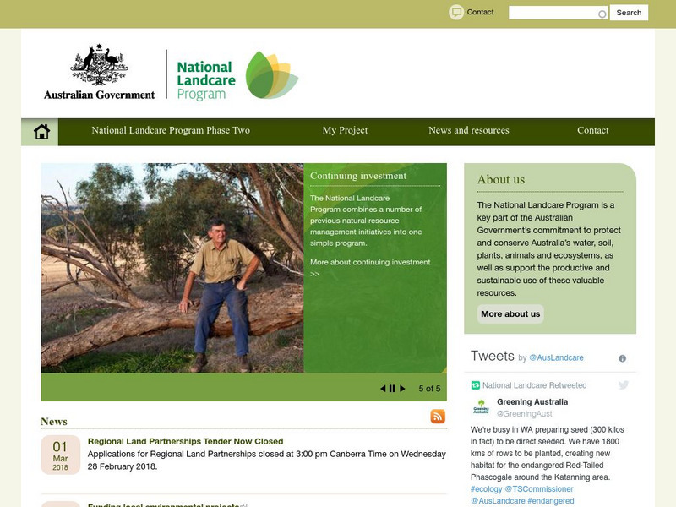This screenshot has height=507, width=676.
Task: Click the Continuing investment slide heading
Action: coord(358,176)
